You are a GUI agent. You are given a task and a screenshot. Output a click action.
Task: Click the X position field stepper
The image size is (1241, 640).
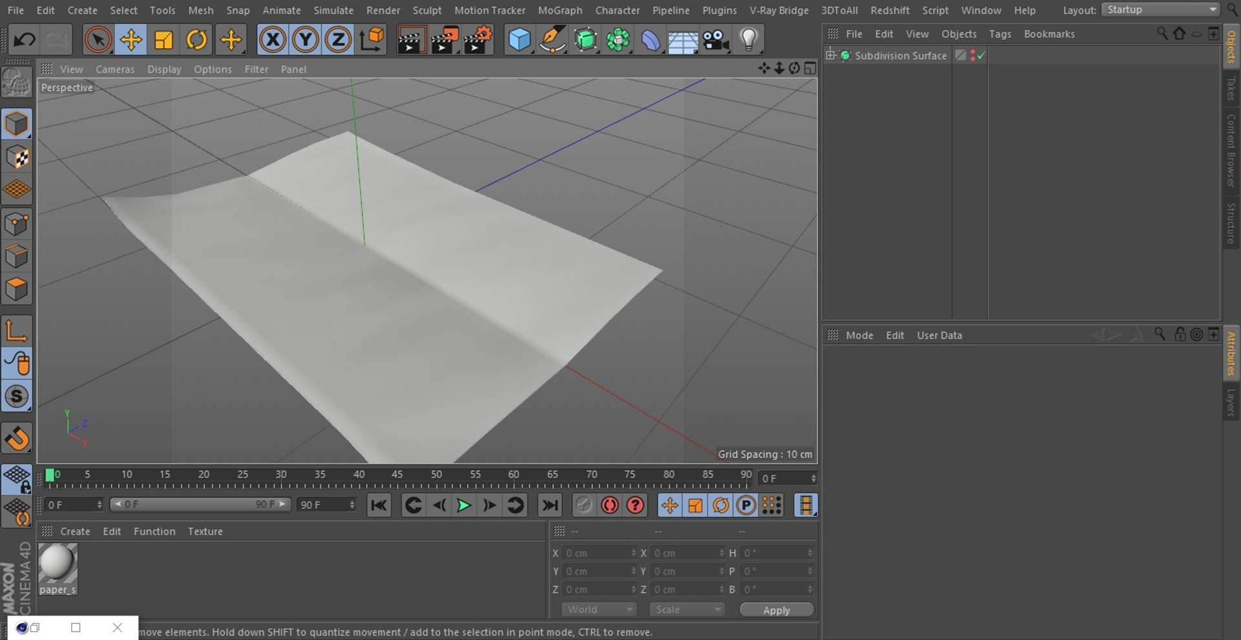[x=633, y=553]
